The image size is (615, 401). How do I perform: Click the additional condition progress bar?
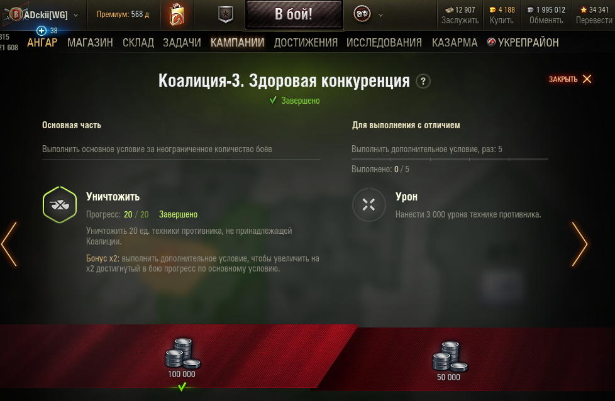coord(450,159)
